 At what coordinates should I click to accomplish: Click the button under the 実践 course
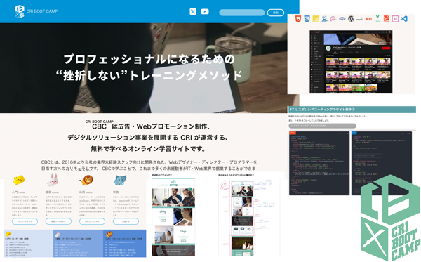(126, 221)
